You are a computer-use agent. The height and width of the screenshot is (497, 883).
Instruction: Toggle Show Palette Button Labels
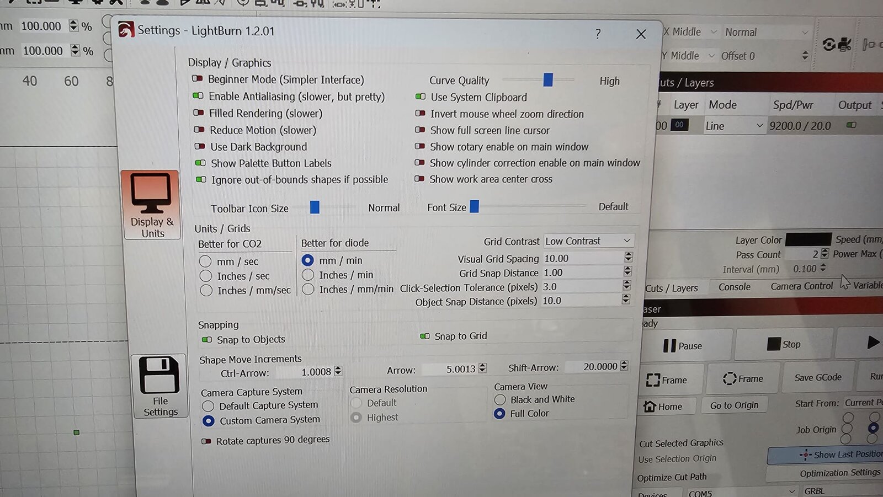coord(200,163)
